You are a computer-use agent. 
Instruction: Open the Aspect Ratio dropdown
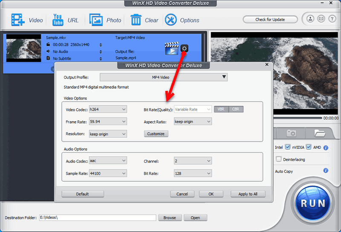[193, 122]
